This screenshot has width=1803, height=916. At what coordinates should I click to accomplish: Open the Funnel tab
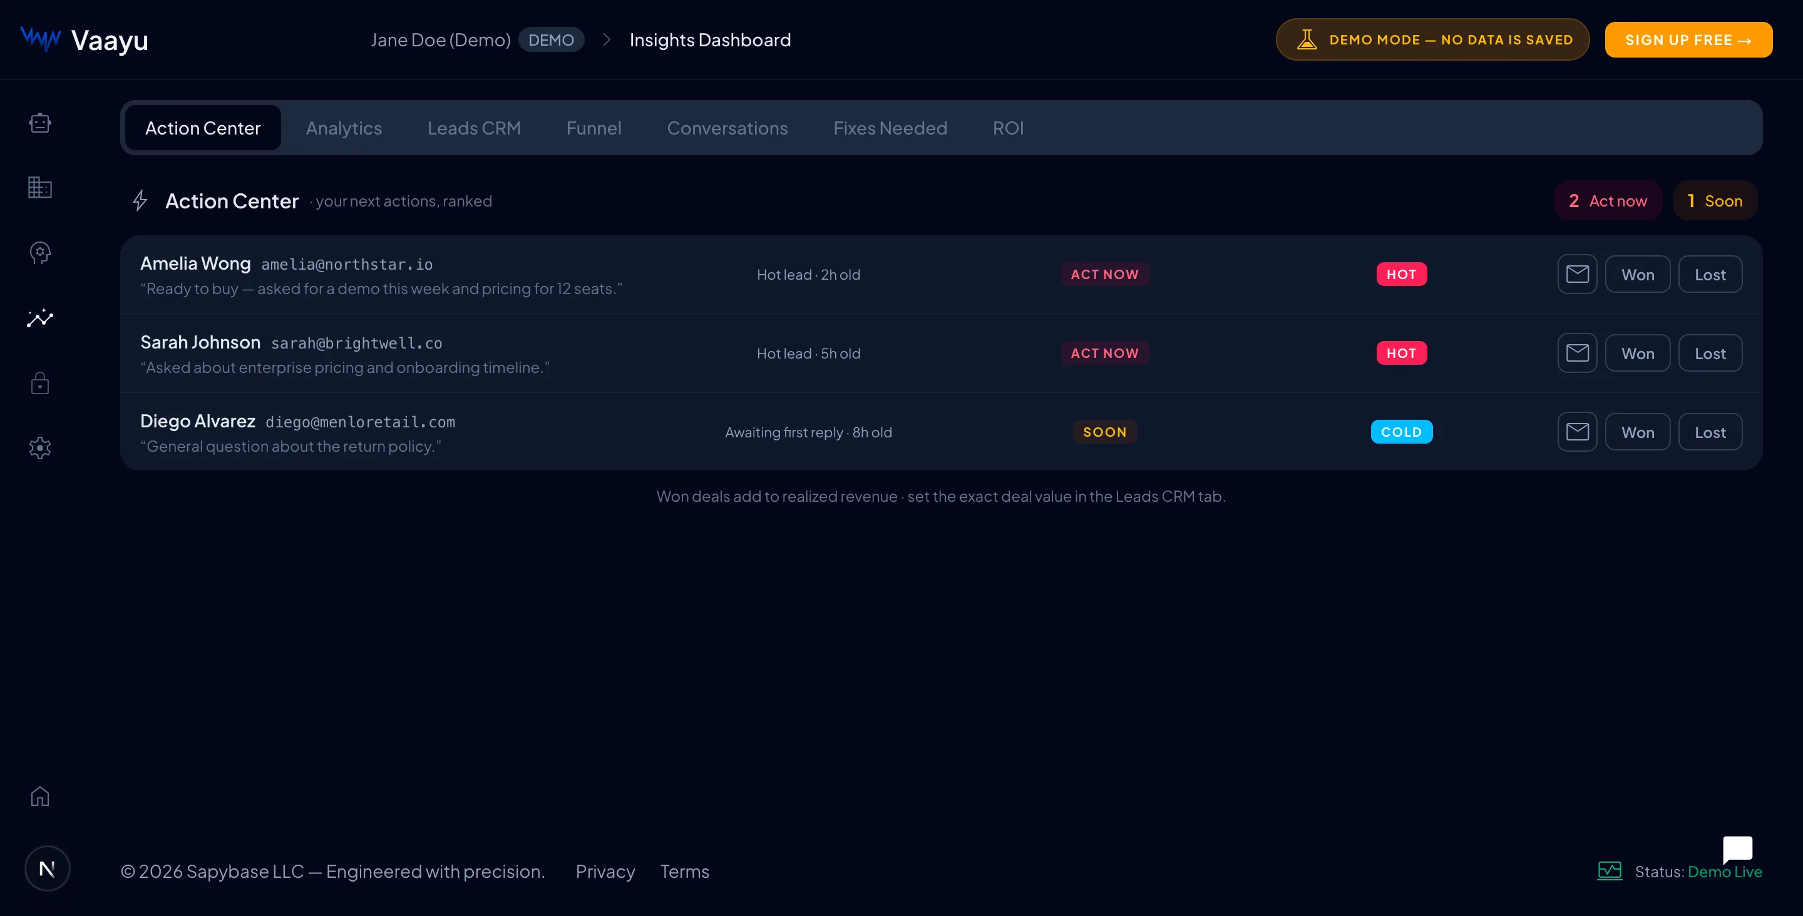pyautogui.click(x=593, y=128)
